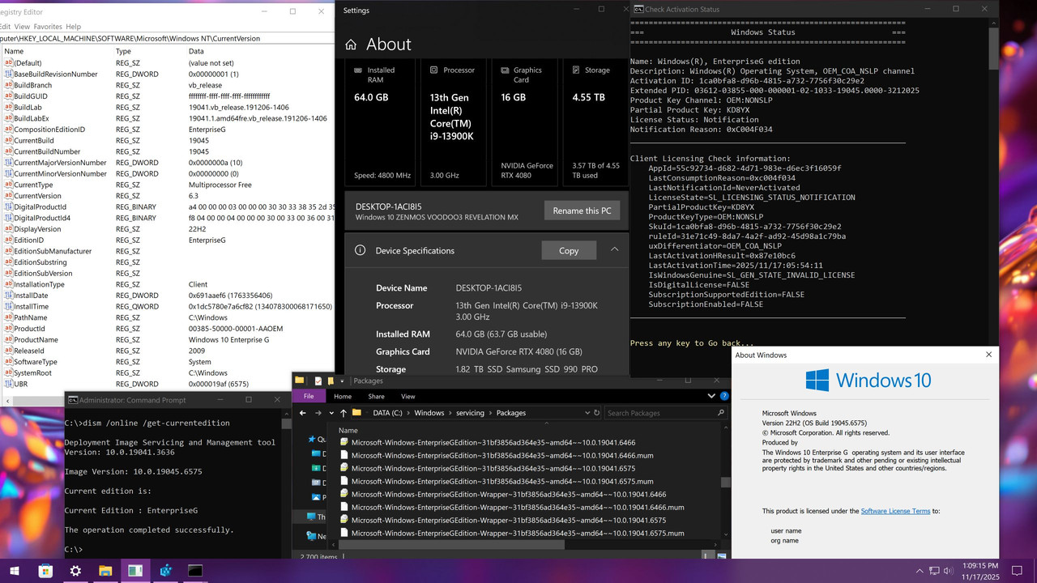This screenshot has height=583, width=1037.
Task: Copy the device specifications
Action: click(x=569, y=250)
